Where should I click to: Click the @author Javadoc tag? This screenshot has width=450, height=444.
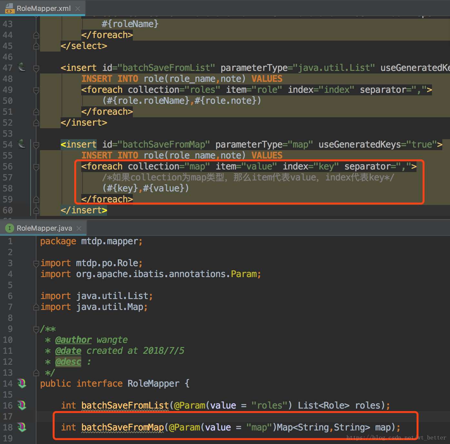[73, 340]
